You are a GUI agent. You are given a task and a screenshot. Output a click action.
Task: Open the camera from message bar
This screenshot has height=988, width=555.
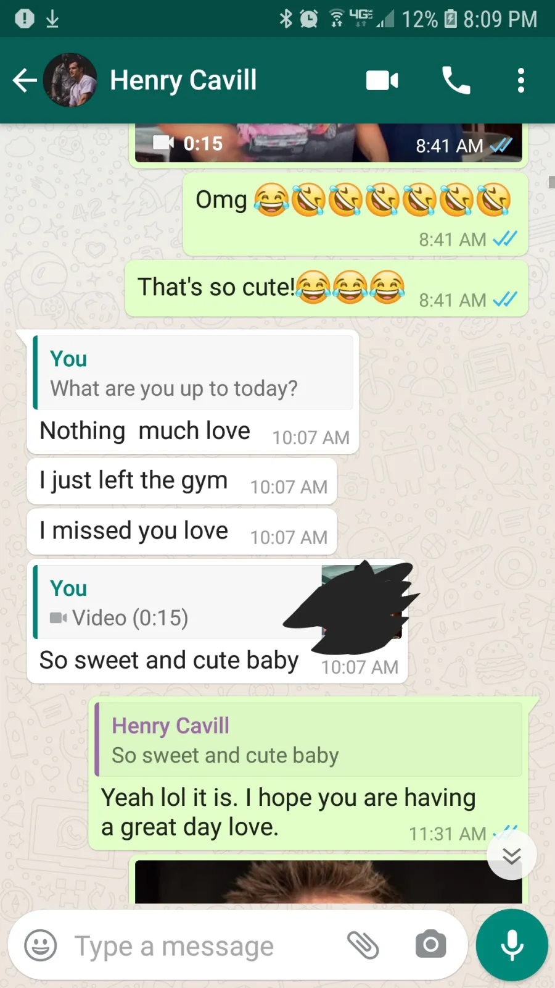[430, 945]
